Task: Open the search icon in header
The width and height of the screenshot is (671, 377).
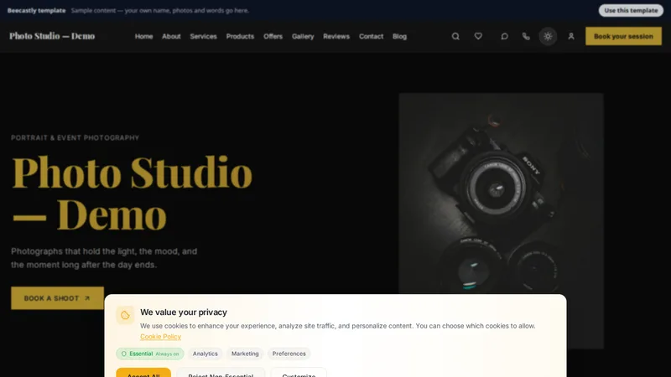Action: [x=455, y=36]
